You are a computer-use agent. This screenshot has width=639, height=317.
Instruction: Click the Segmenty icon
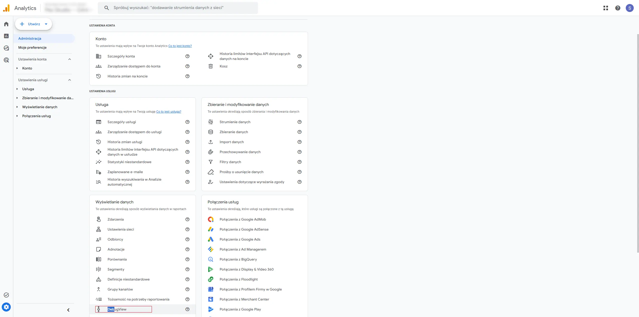(99, 269)
